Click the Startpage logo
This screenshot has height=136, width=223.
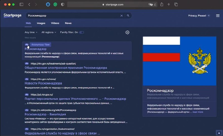pyautogui.click(x=13, y=15)
